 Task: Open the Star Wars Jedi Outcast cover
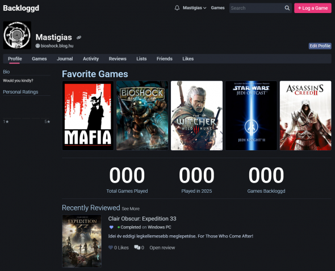pos(251,116)
